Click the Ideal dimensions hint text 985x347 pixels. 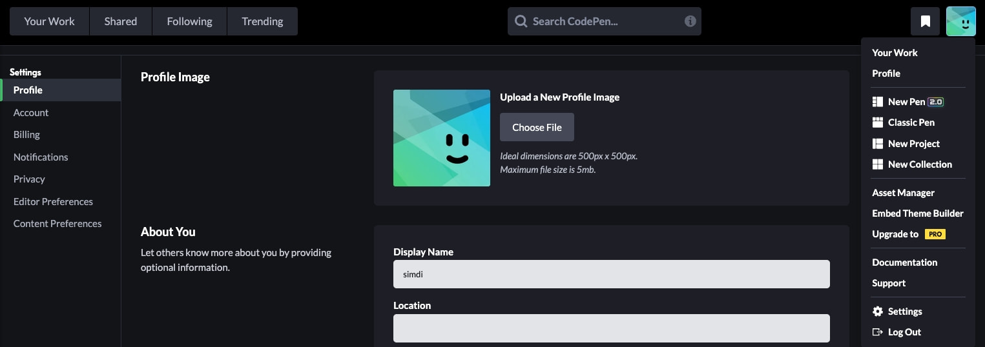tap(568, 156)
